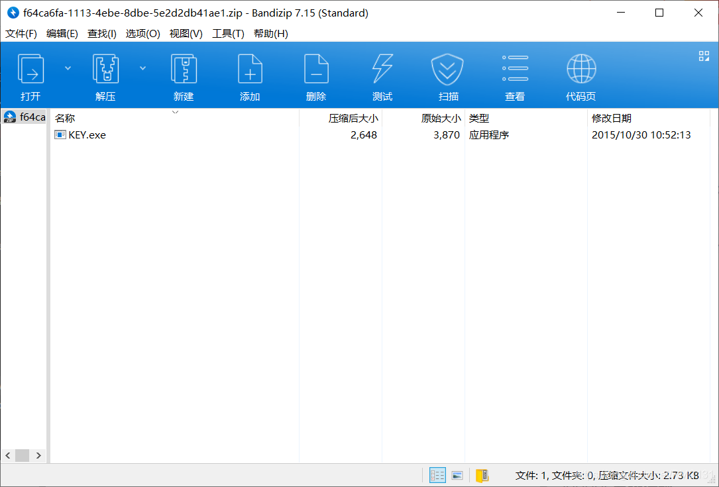Click the original size value 3,870

[x=447, y=135]
